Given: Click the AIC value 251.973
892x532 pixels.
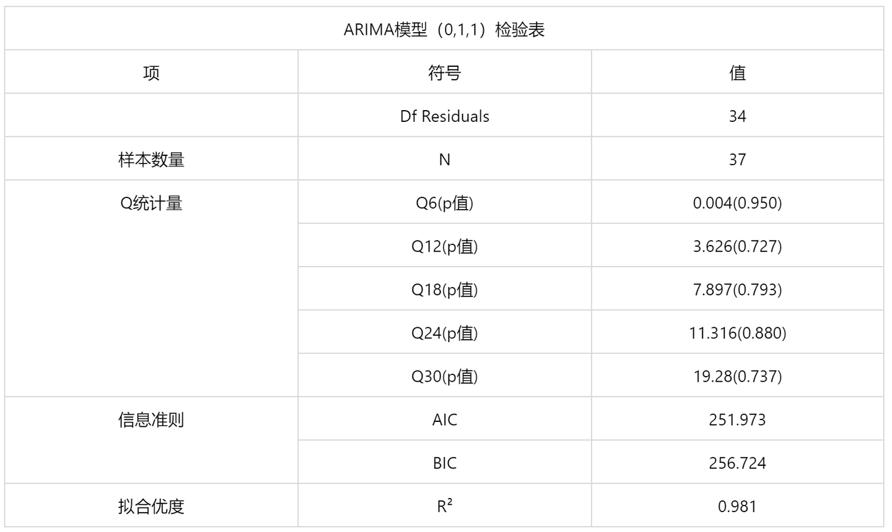Looking at the screenshot, I should point(737,419).
